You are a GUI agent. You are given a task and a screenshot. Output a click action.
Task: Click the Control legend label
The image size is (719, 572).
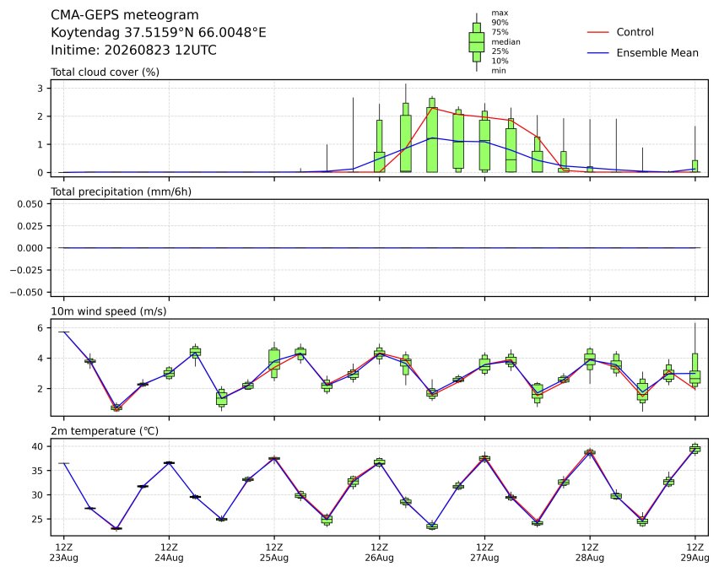[x=635, y=32]
